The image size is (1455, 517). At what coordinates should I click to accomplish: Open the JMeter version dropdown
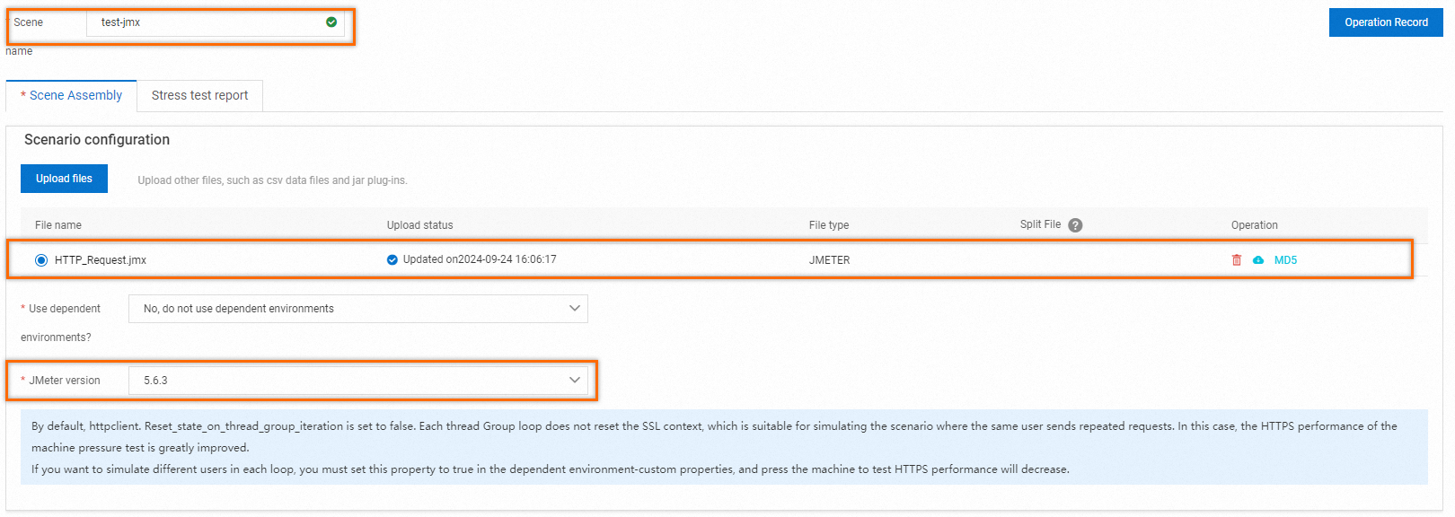[358, 381]
